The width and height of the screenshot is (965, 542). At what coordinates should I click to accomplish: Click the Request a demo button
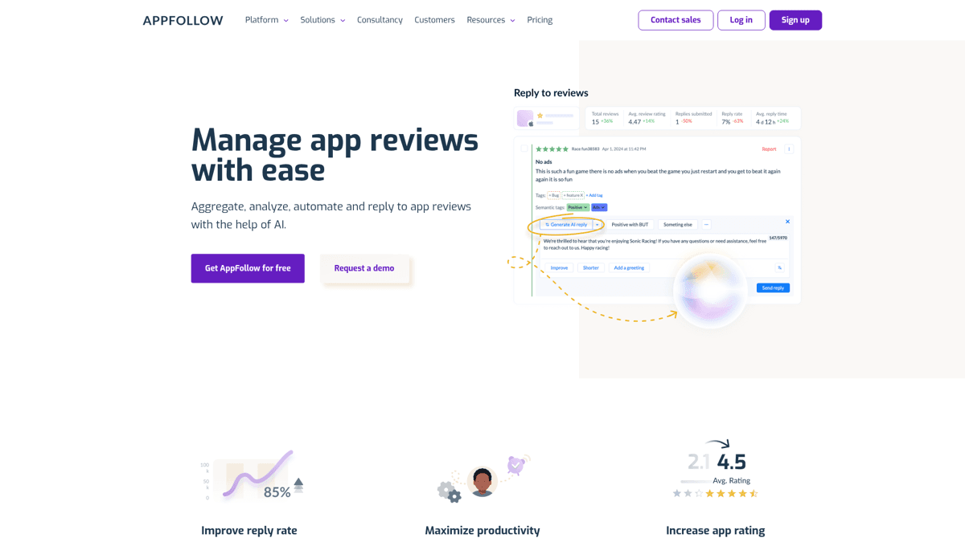[x=364, y=268]
